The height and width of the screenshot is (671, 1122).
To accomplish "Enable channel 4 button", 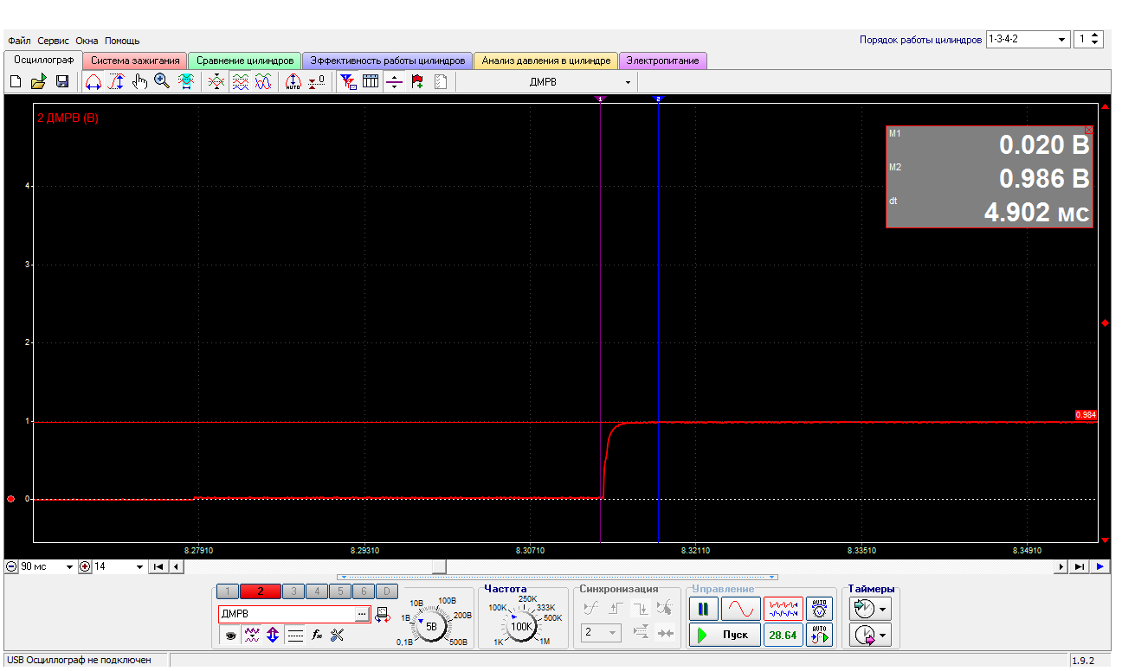I will tap(316, 591).
